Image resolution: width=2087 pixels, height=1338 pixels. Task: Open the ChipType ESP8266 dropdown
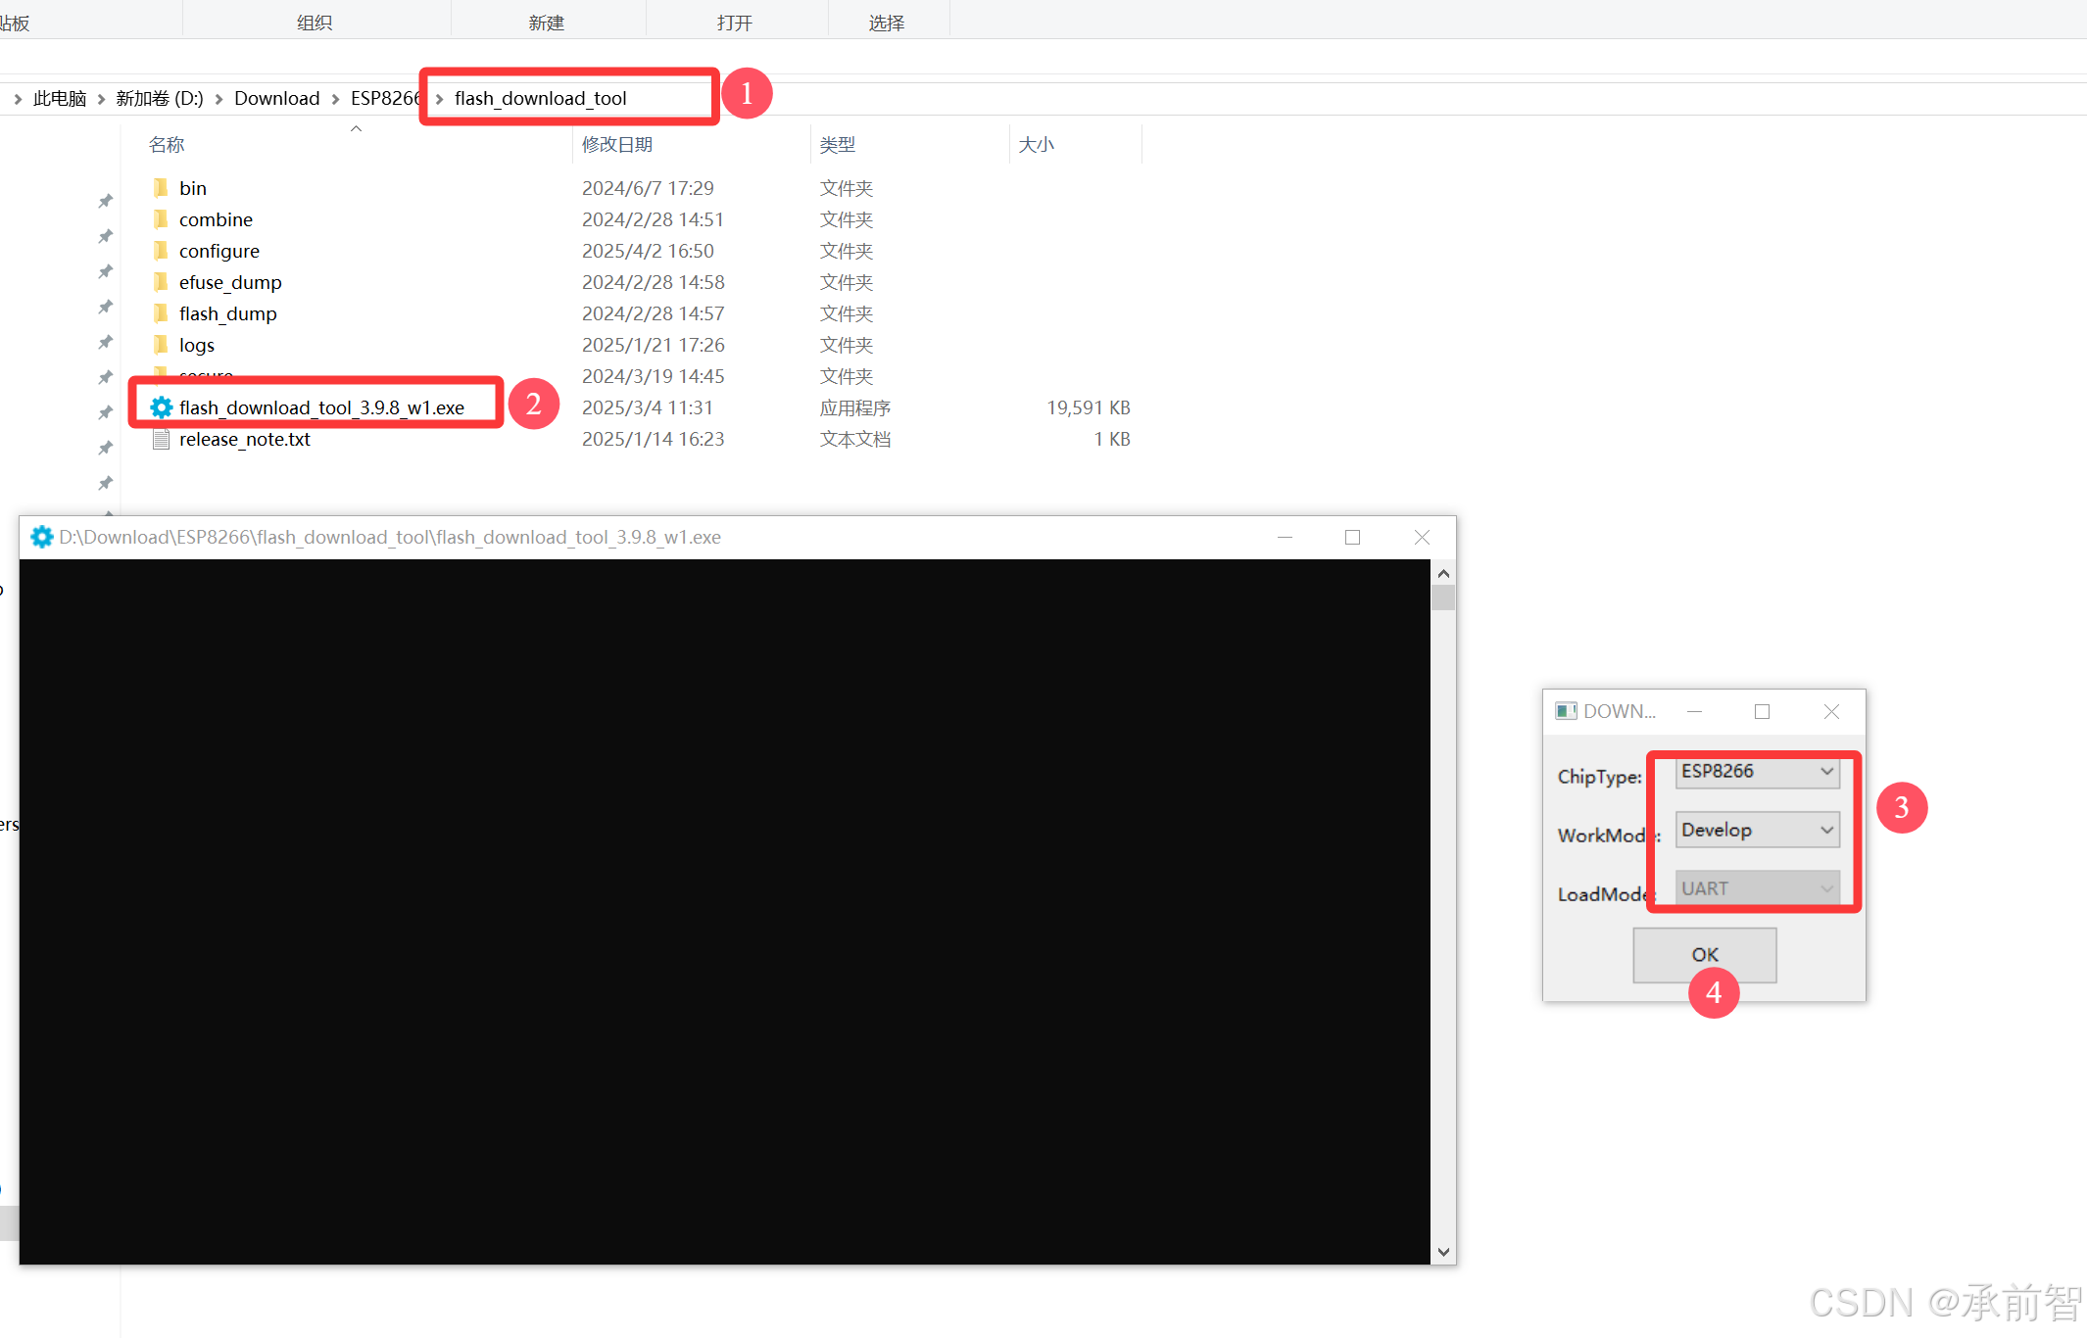point(1757,772)
